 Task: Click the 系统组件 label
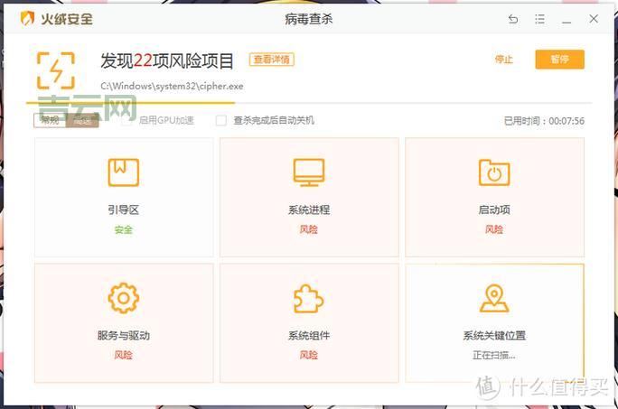(309, 335)
